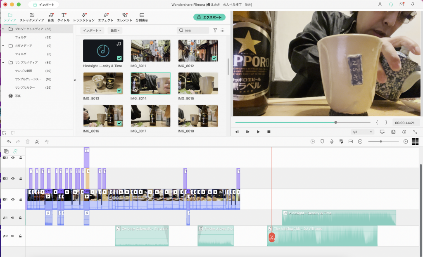Viewport: 423px width, 257px height.
Task: Select the IMG_8011 thumbnail
Action: click(x=150, y=51)
